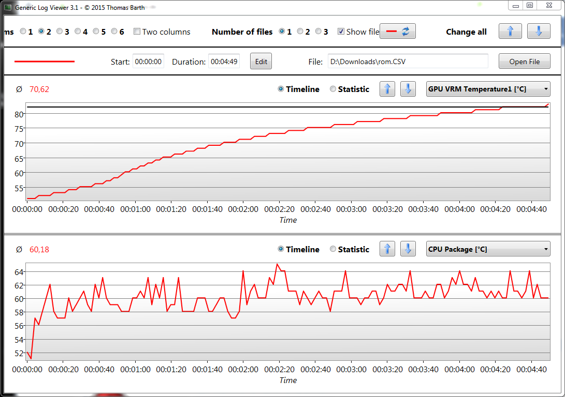Click the Open File button
Viewport: 565px width, 397px height.
[x=524, y=62]
